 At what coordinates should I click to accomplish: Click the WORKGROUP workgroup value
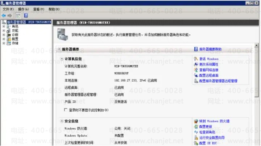(121, 73)
